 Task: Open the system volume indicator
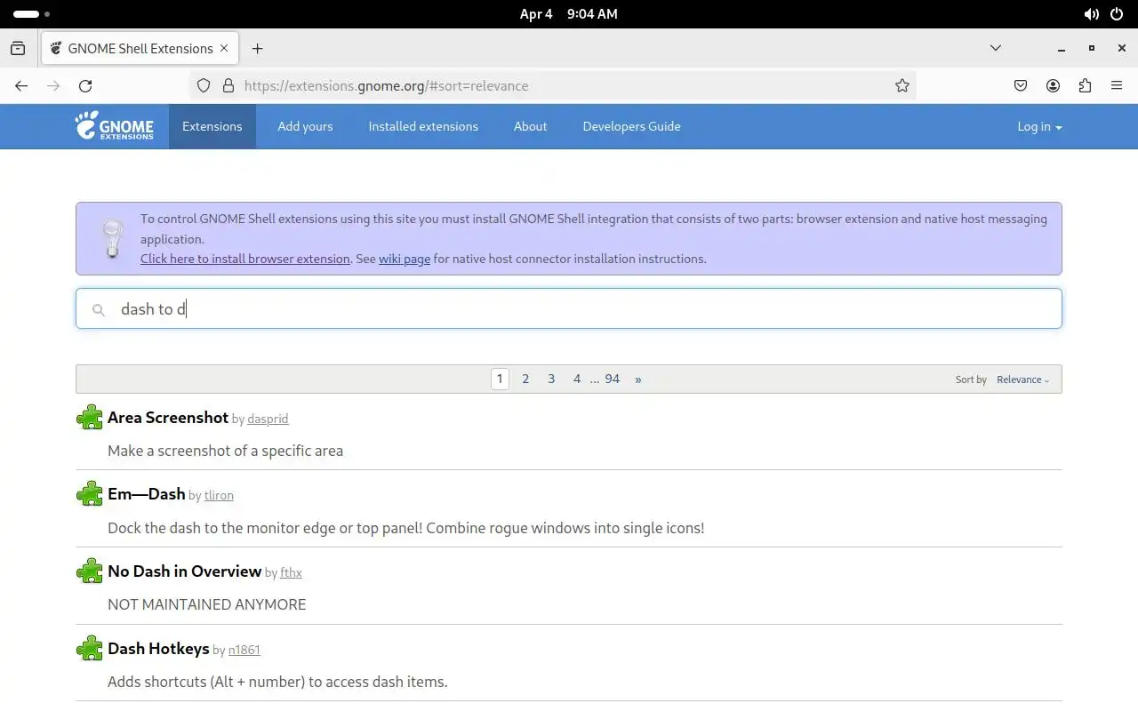click(1091, 14)
